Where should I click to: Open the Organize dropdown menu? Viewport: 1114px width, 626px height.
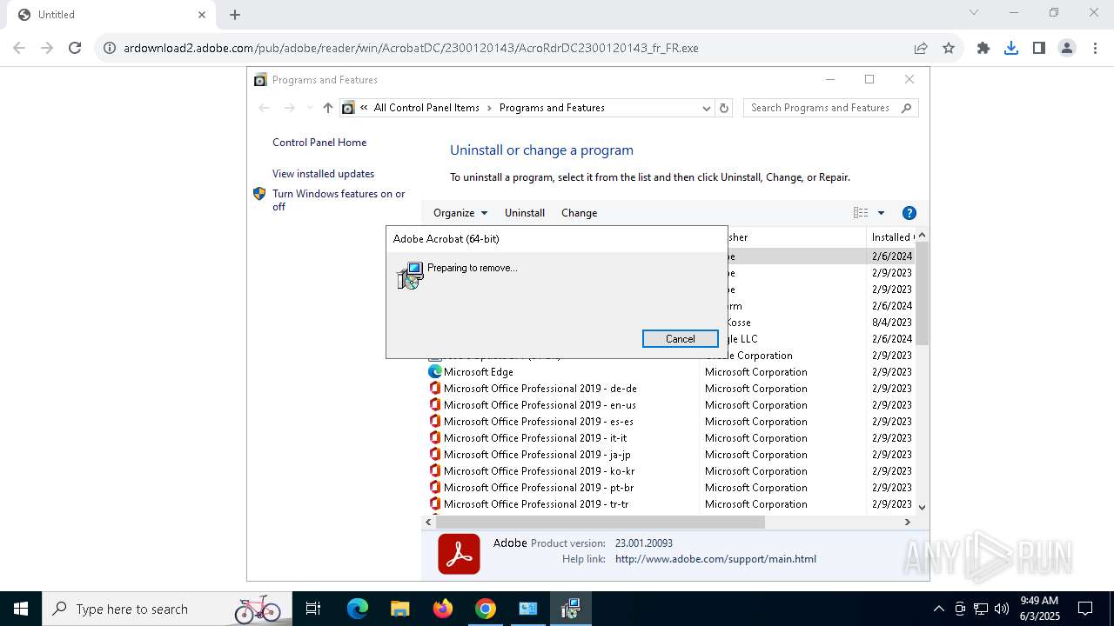460,213
